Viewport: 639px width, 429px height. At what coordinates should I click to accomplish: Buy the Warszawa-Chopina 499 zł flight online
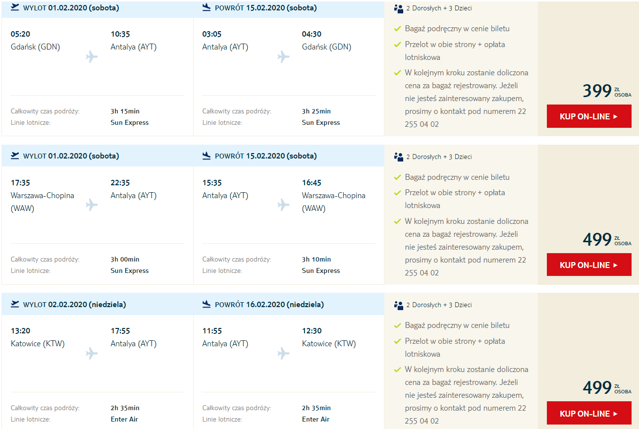589,265
